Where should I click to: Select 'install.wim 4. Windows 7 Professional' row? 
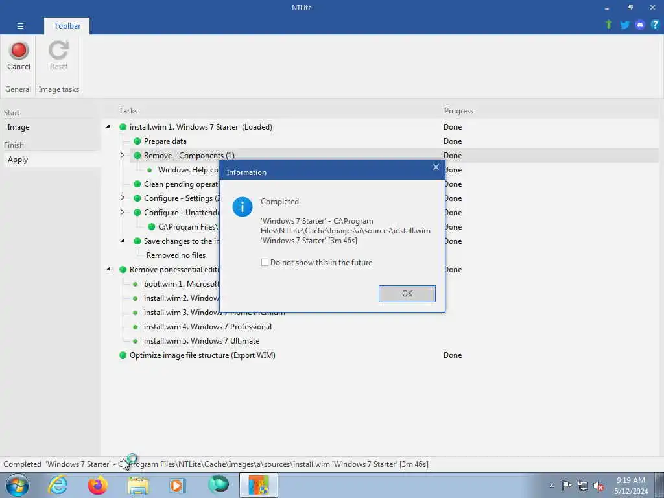[207, 327]
